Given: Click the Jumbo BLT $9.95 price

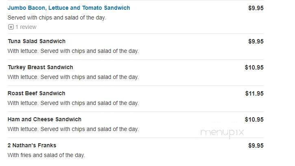Looking at the screenshot, I should pos(256,8).
